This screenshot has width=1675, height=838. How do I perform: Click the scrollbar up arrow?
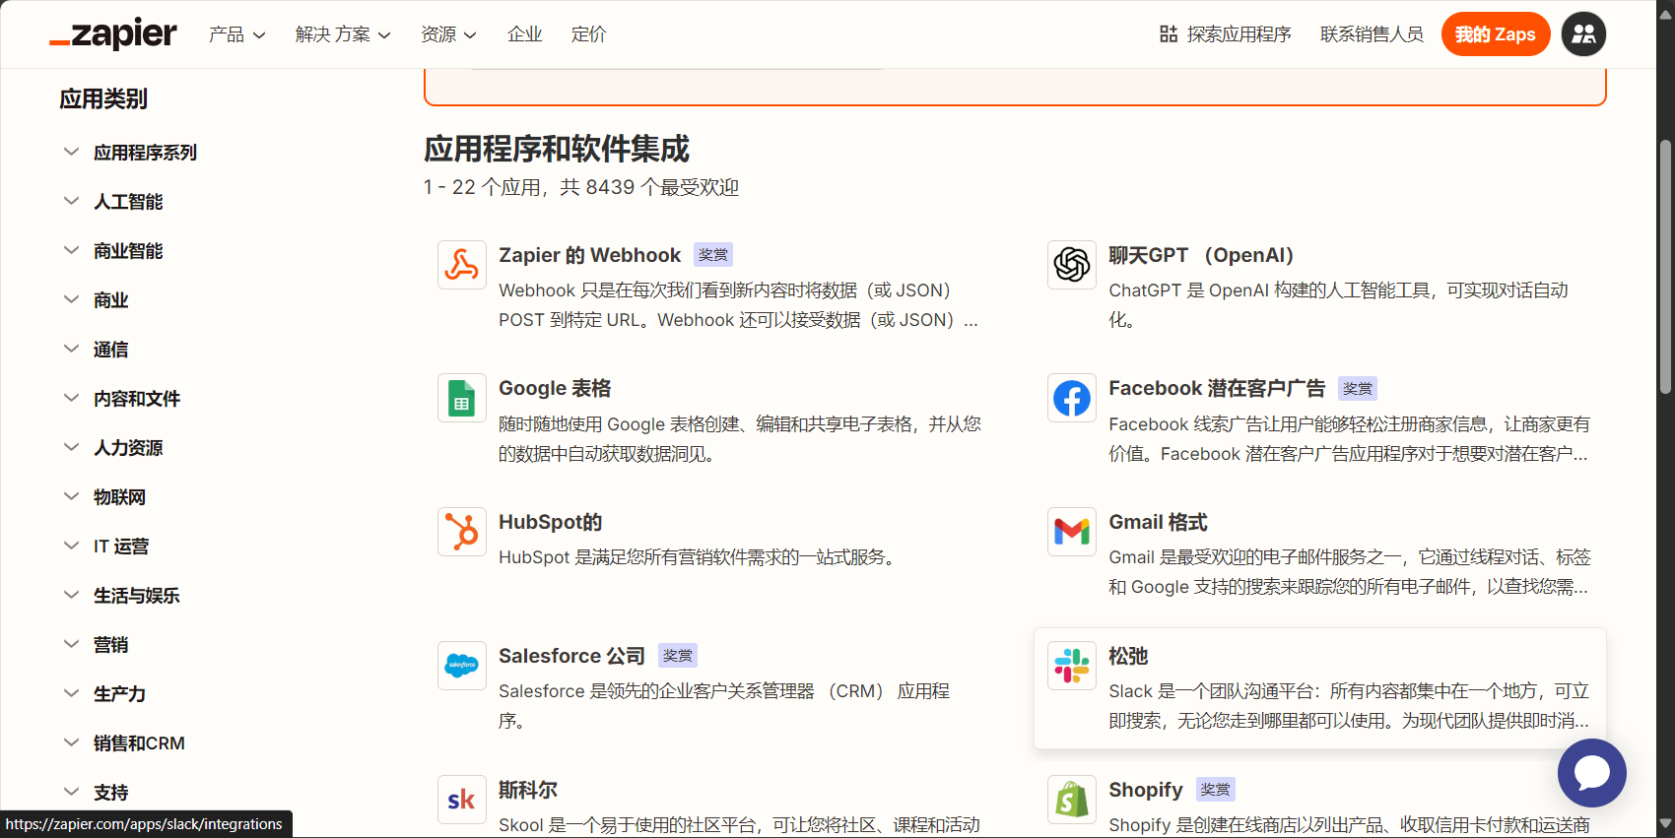pos(1665,14)
